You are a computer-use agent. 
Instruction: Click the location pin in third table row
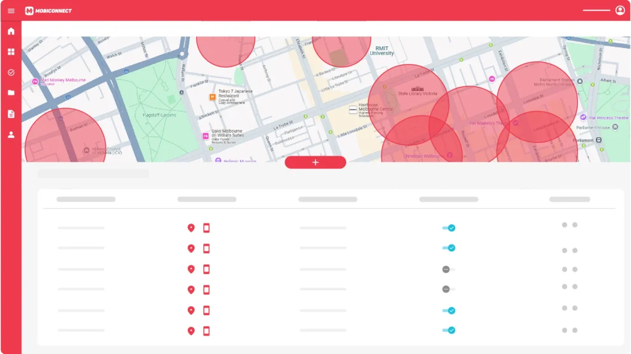point(191,269)
